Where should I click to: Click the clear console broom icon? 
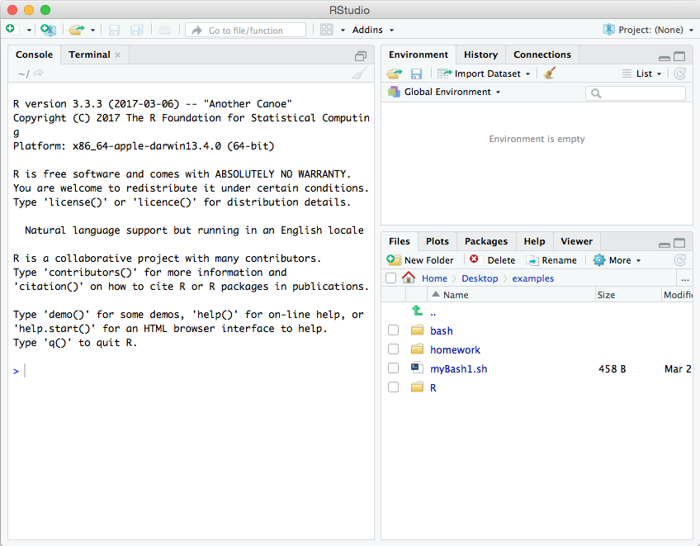358,74
